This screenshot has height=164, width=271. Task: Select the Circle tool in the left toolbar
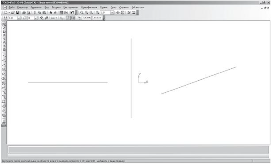pos(4,70)
